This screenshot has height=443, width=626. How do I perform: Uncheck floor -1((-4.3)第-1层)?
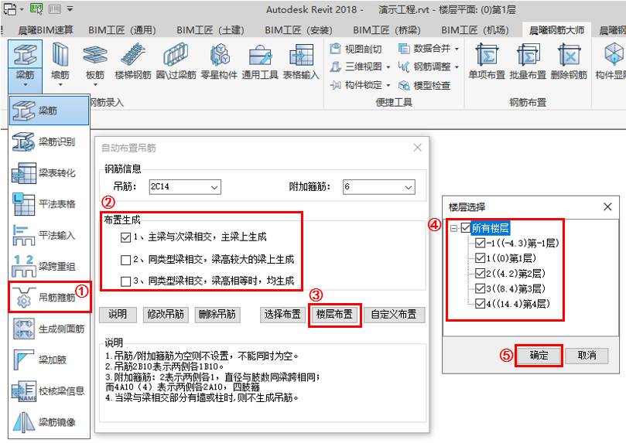[x=481, y=243]
